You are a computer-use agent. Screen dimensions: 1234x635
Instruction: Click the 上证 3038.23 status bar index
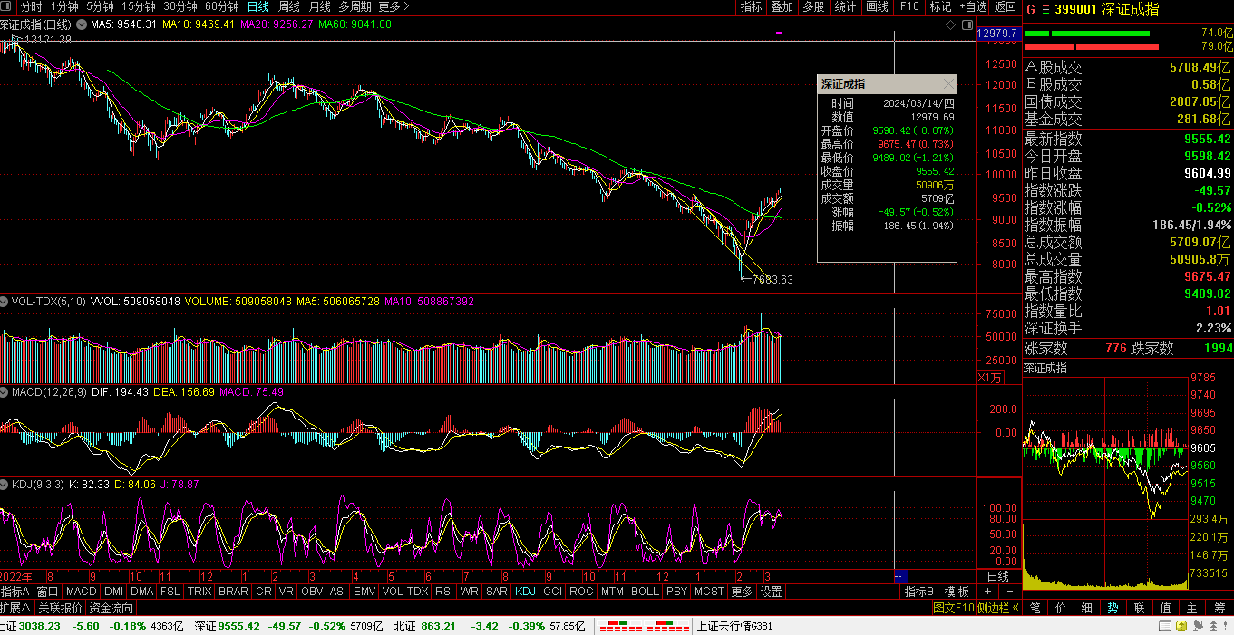[30, 626]
